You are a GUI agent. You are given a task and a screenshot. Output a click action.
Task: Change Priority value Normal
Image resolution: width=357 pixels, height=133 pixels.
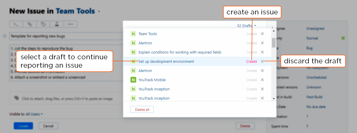coord(312,38)
